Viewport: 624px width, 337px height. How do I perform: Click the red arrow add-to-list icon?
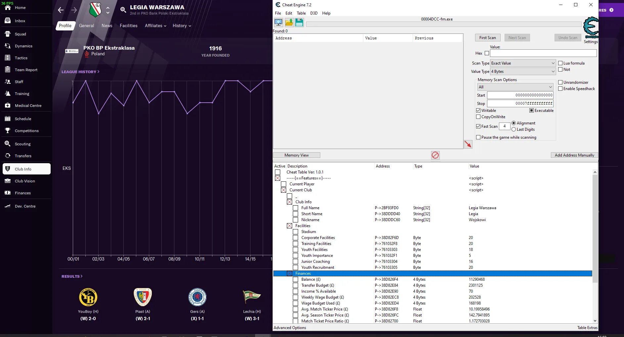pyautogui.click(x=468, y=144)
